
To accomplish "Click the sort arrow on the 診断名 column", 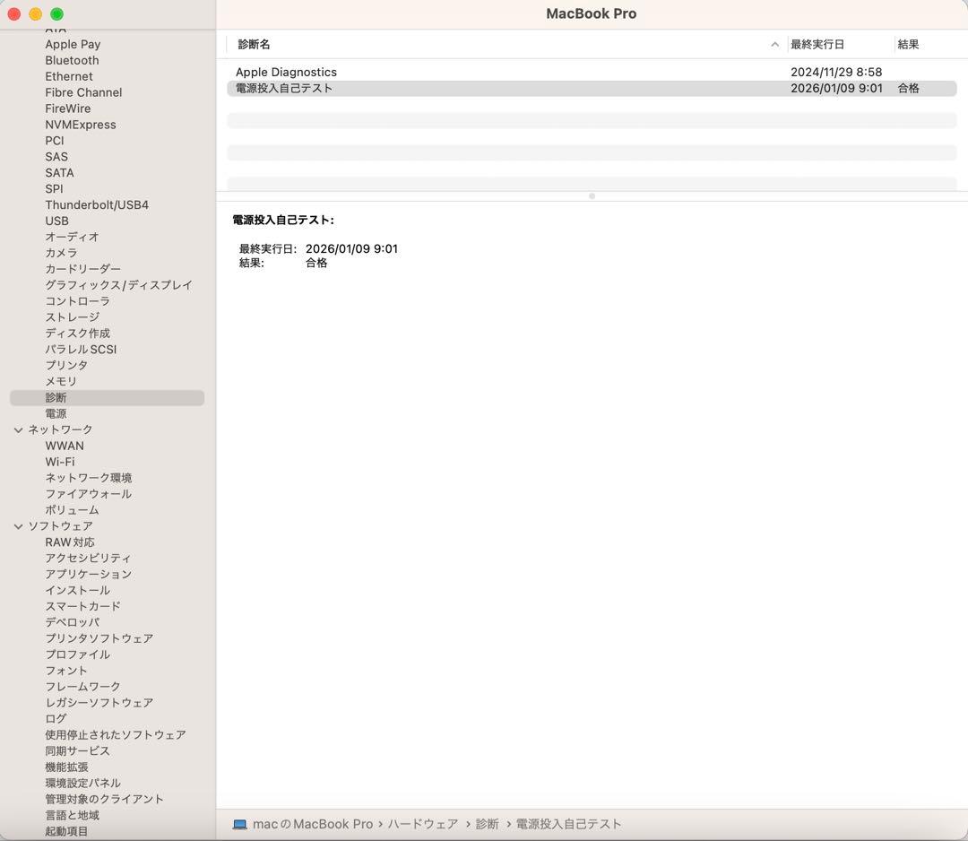I will (x=774, y=44).
